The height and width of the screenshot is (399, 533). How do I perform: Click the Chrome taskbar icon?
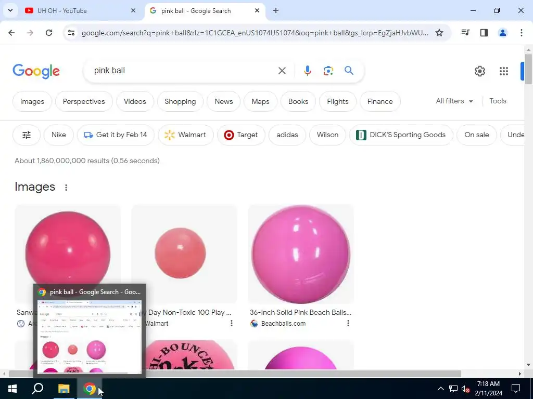click(x=90, y=389)
